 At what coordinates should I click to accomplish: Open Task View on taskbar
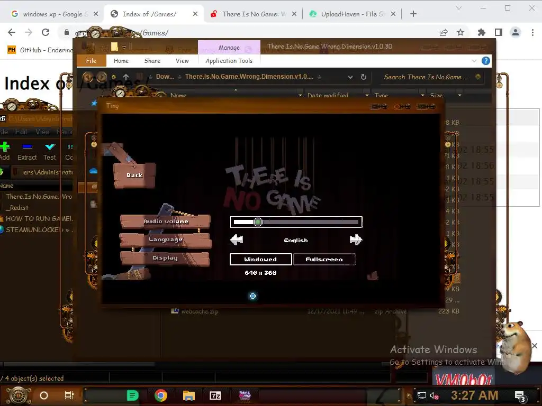[69, 395]
